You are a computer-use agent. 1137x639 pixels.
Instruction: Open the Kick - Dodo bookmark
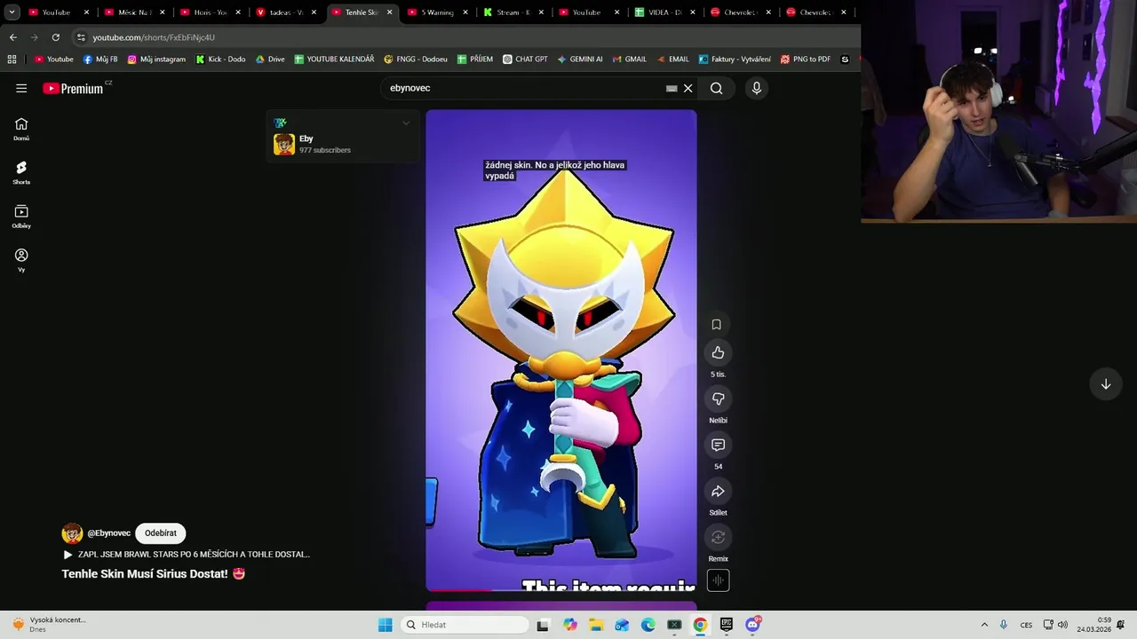point(220,59)
